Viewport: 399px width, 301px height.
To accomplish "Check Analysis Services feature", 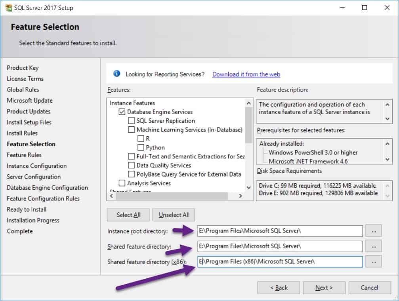I will pyautogui.click(x=122, y=183).
